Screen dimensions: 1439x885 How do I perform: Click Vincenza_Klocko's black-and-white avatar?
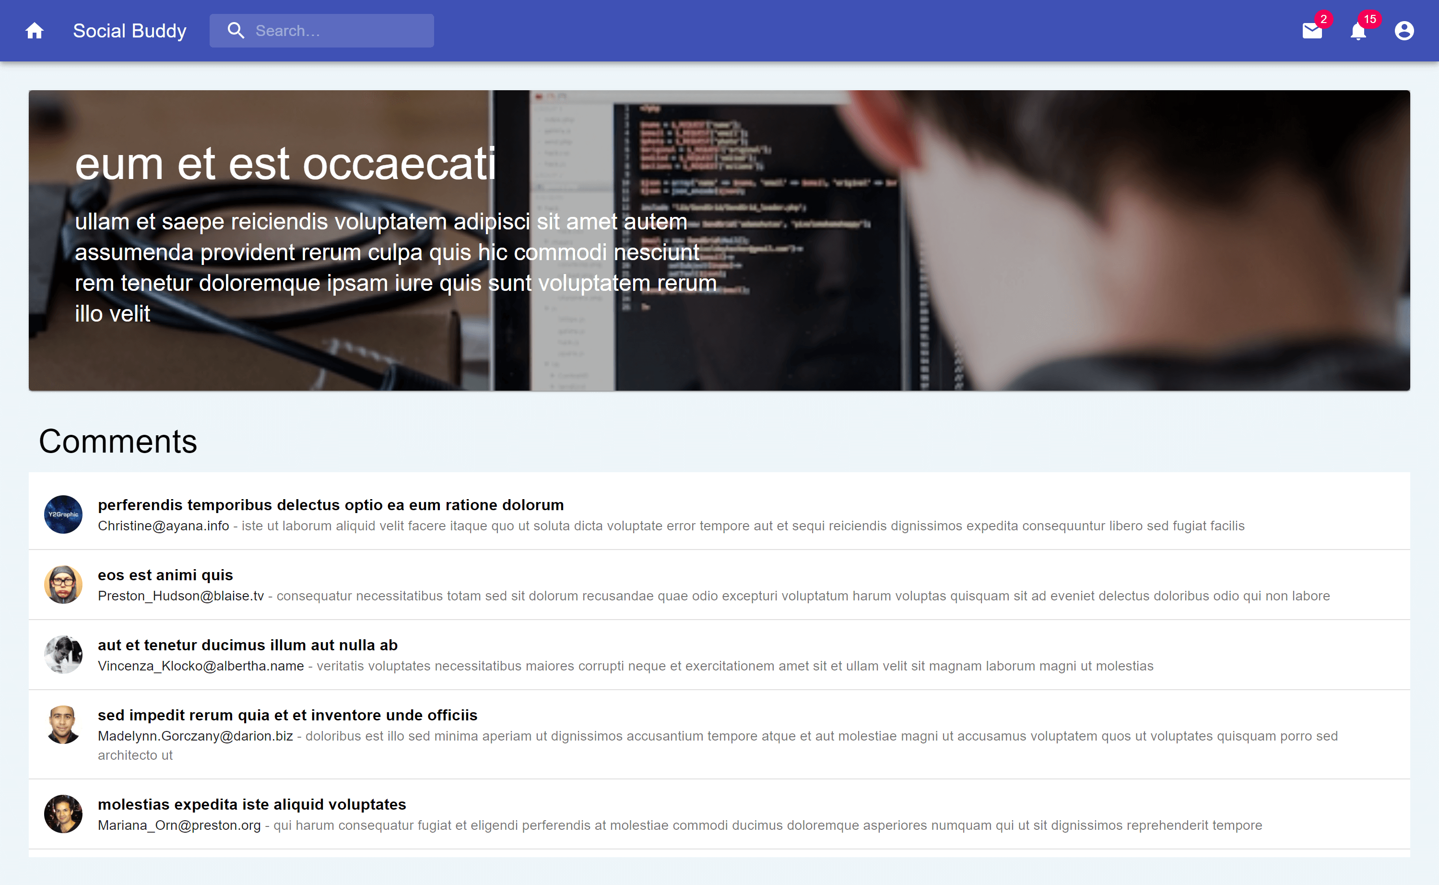(63, 654)
